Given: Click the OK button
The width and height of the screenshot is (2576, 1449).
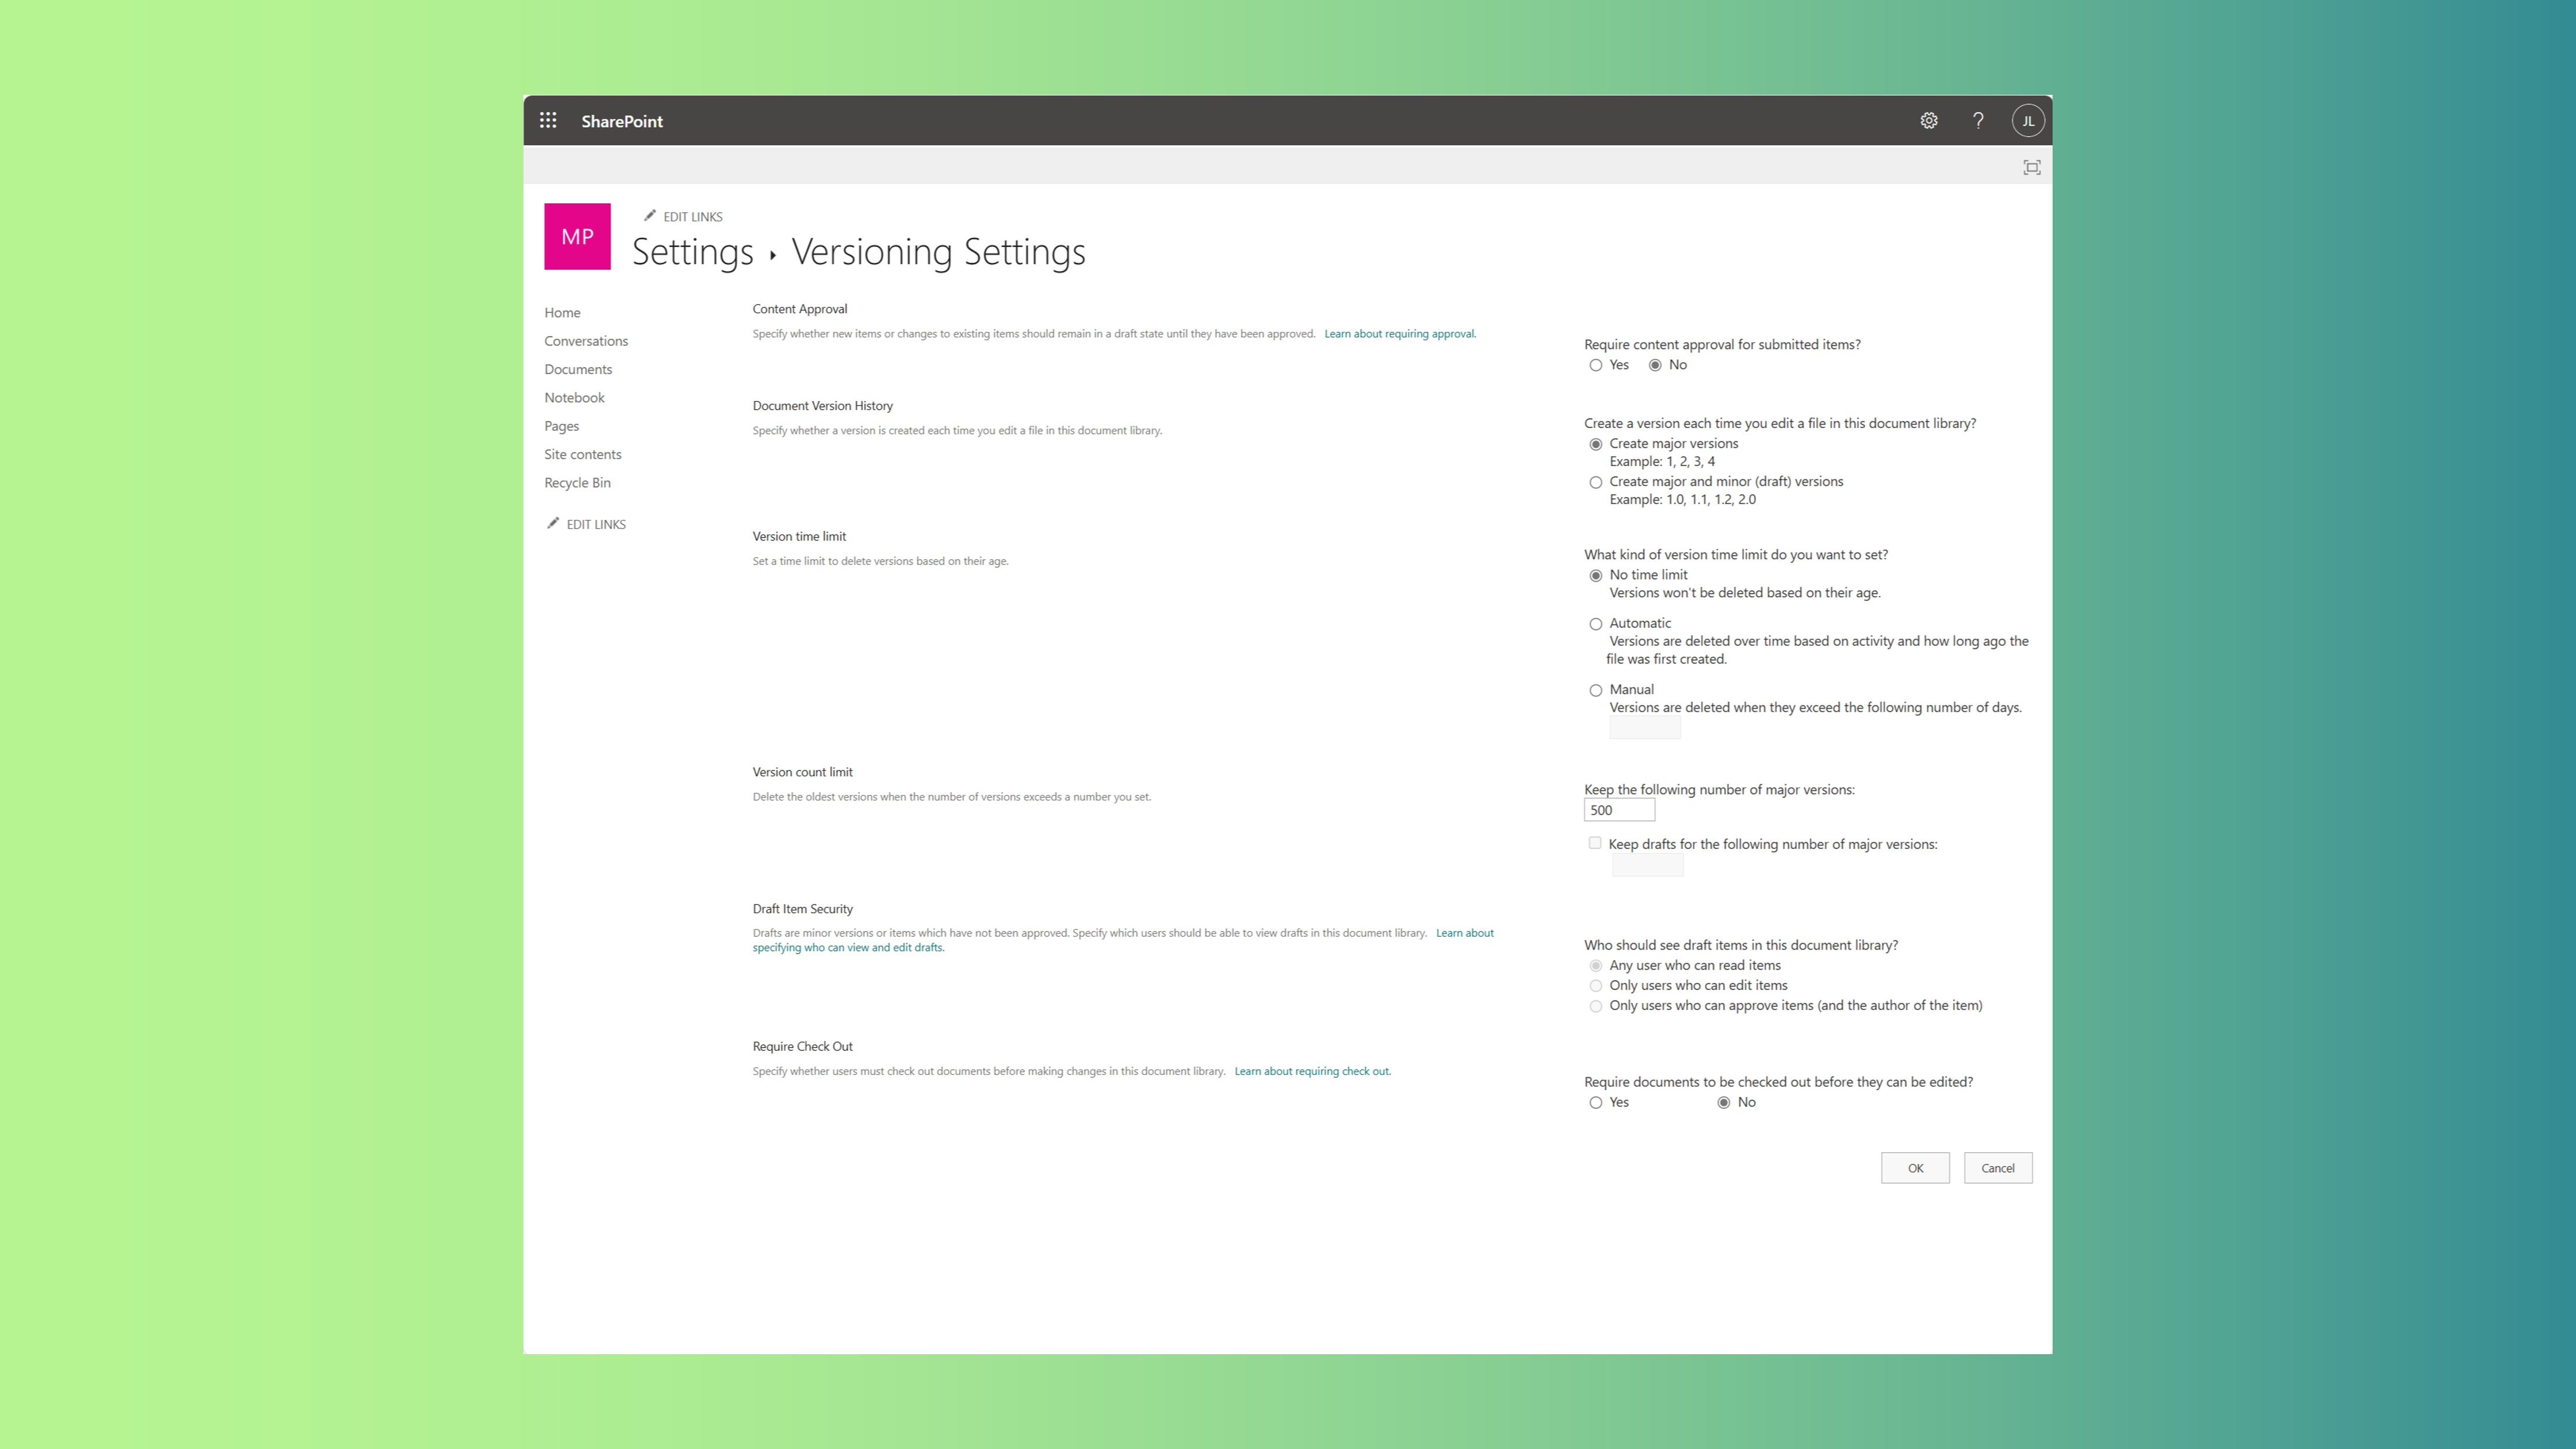Looking at the screenshot, I should tap(1915, 1167).
